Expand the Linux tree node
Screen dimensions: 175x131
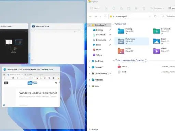pos(89,86)
